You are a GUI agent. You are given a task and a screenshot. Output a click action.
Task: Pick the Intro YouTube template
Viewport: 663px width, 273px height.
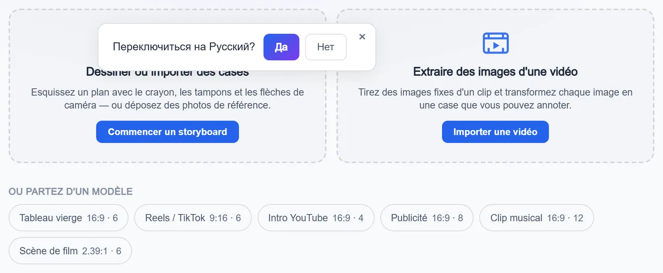click(316, 218)
